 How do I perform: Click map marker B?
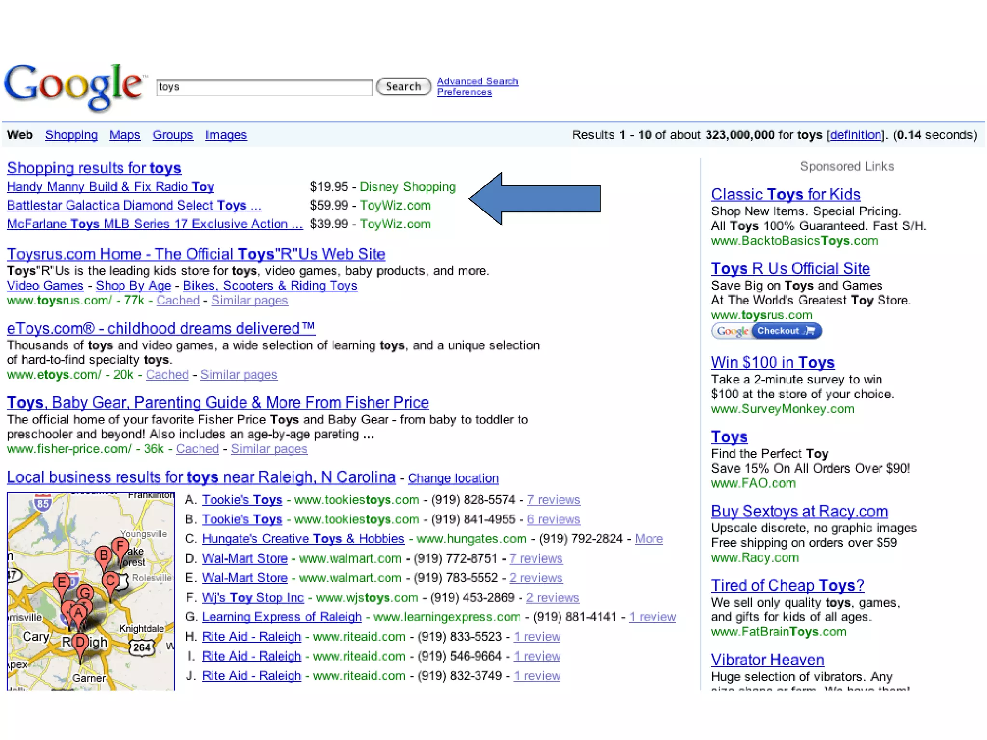point(103,555)
